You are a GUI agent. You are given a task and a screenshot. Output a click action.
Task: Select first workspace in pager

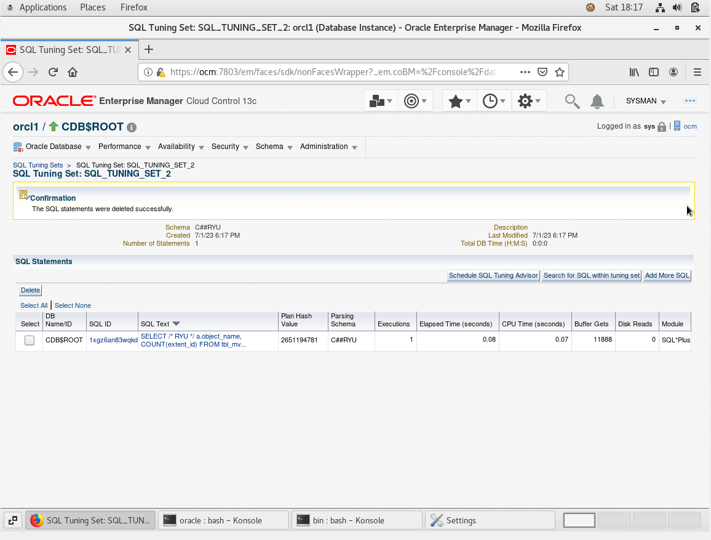coord(579,520)
